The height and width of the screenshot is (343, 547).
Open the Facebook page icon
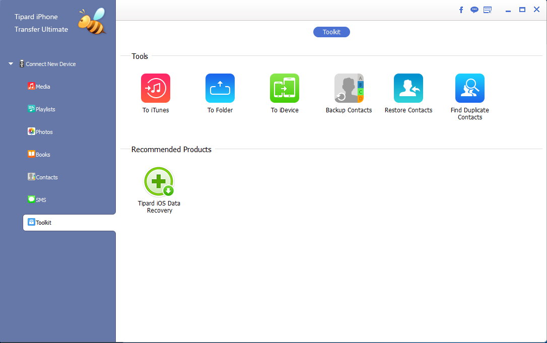click(x=461, y=10)
